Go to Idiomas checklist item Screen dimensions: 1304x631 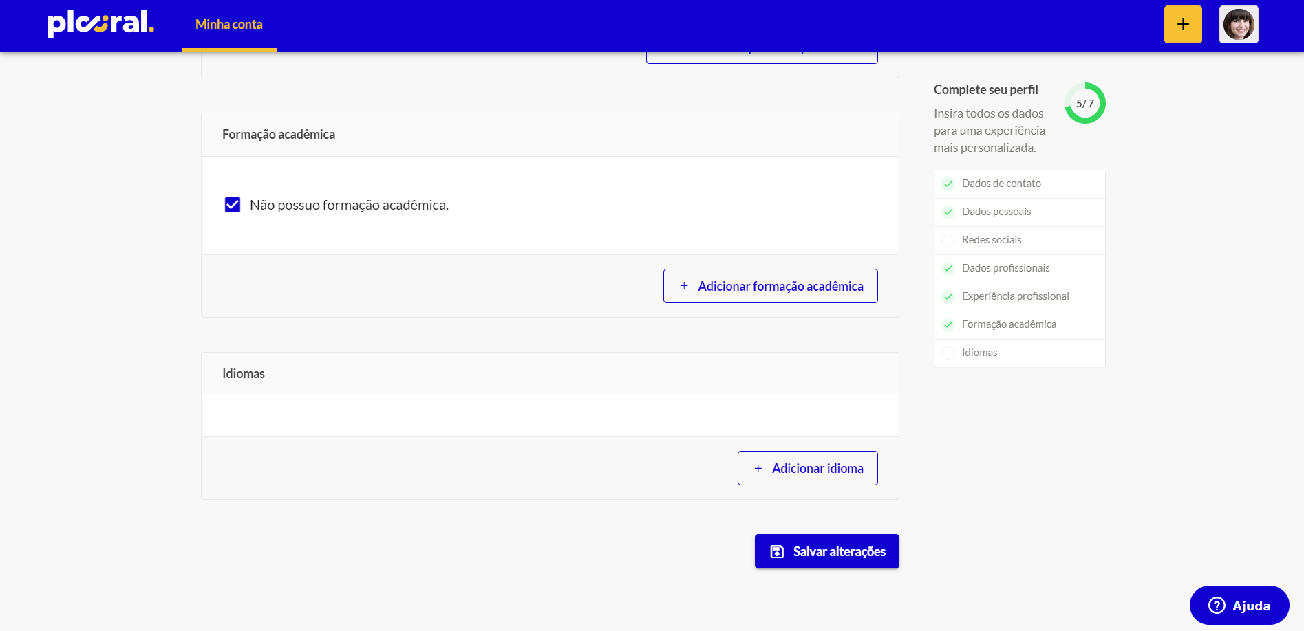1019,353
